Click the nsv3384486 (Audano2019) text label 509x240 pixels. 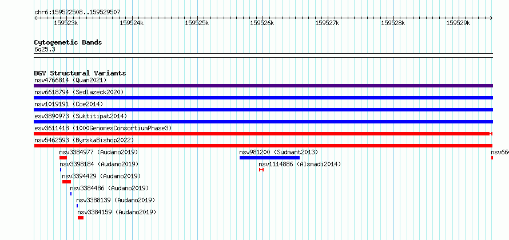pos(109,188)
